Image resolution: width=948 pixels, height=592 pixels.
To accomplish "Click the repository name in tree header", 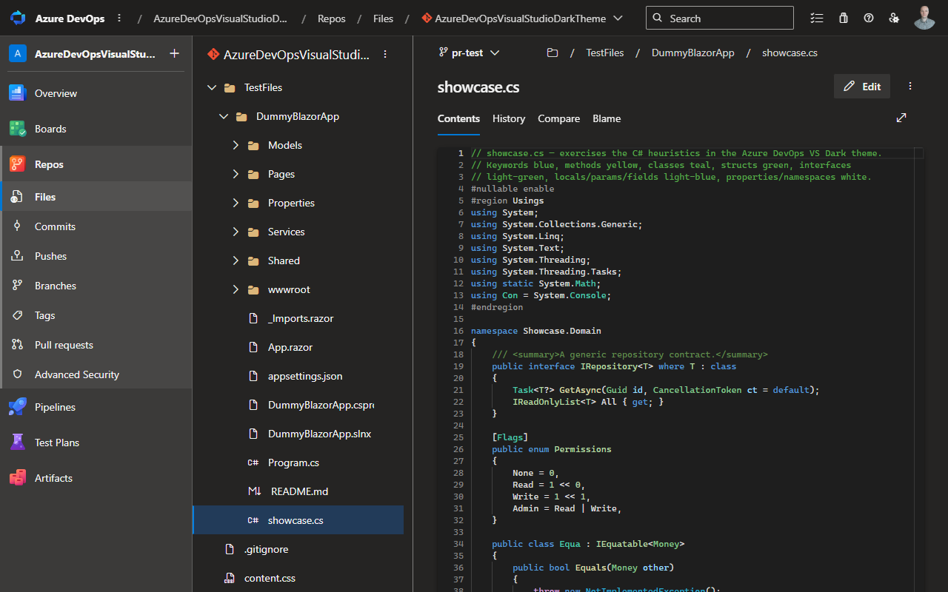I will tap(296, 54).
